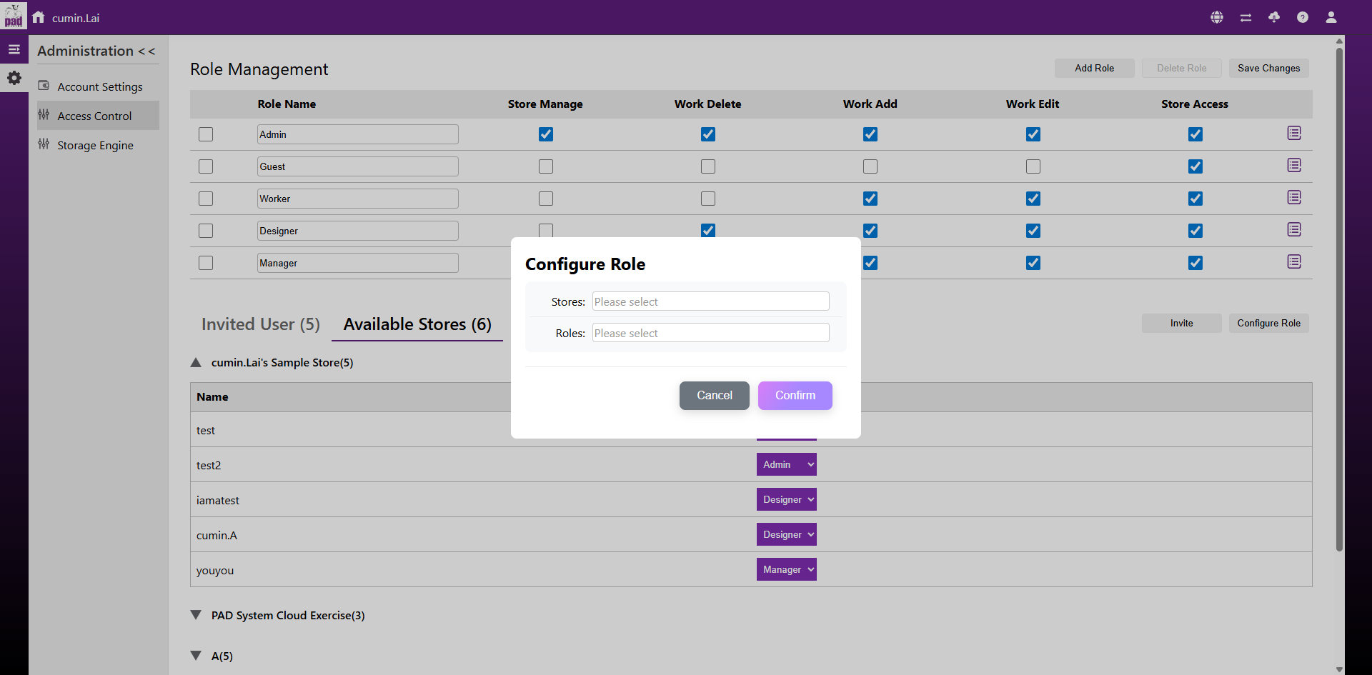Toggle the hamburger menu icon
Image resolution: width=1372 pixels, height=675 pixels.
coord(14,49)
